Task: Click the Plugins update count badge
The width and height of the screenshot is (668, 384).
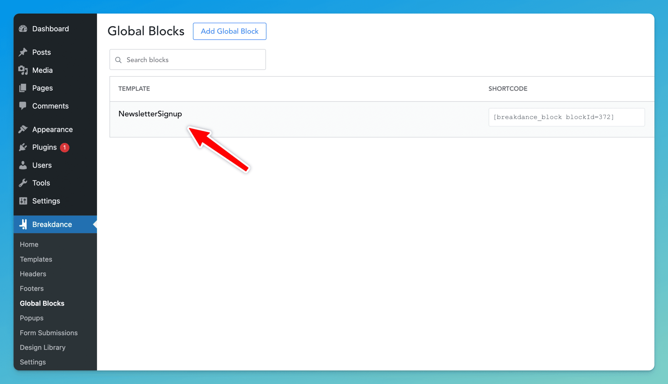Action: [x=65, y=147]
